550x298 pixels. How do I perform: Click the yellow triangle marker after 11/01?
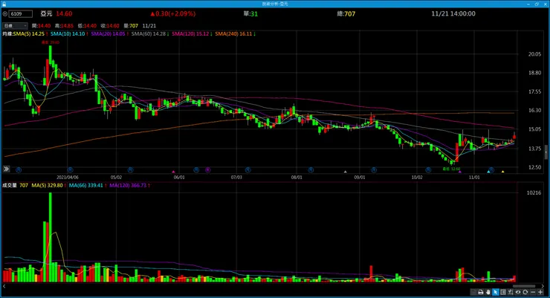pos(502,172)
